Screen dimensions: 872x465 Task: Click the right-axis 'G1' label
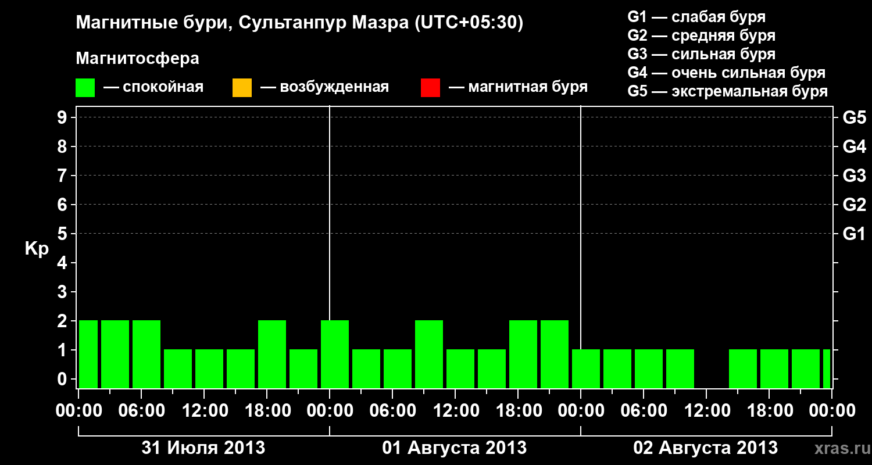[854, 234]
